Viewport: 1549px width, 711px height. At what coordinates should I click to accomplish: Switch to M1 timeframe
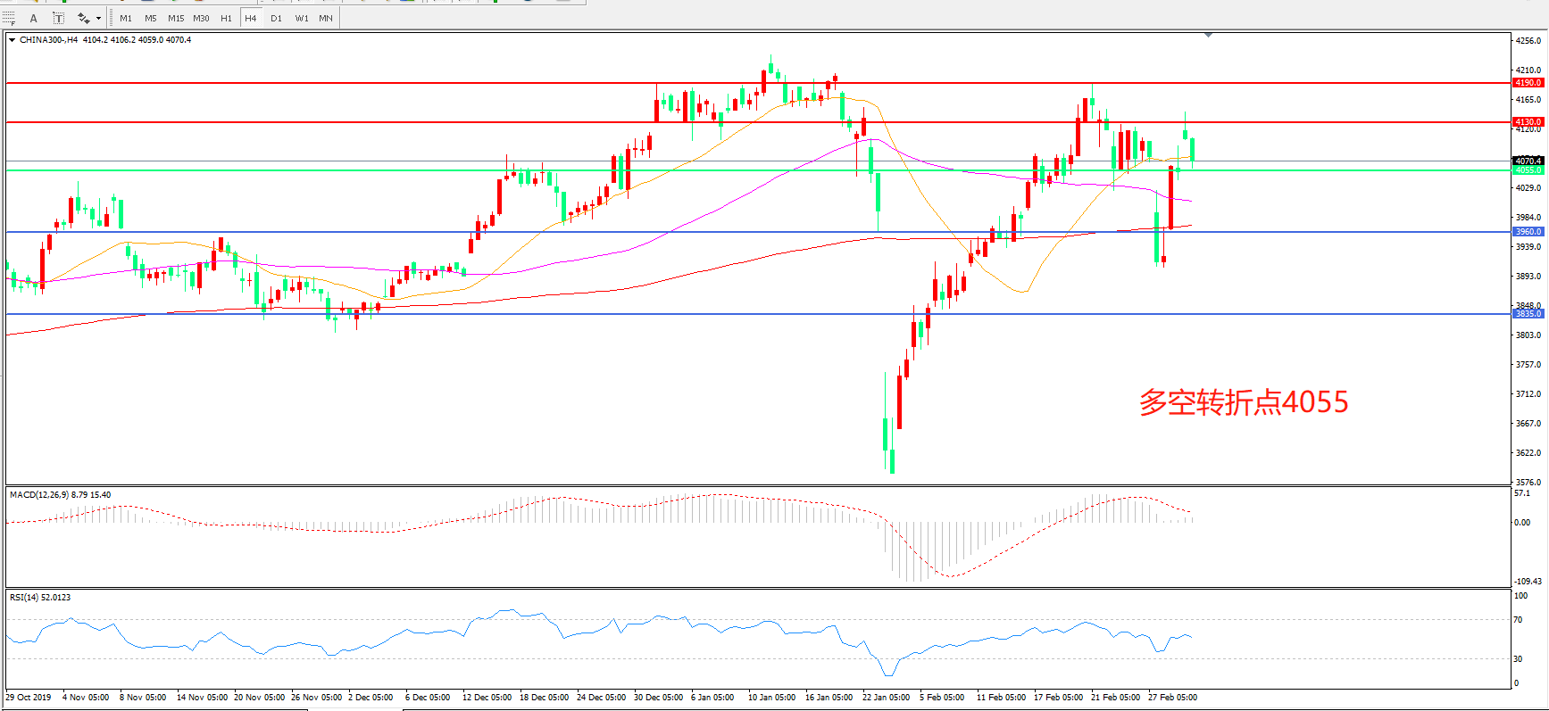pyautogui.click(x=126, y=18)
